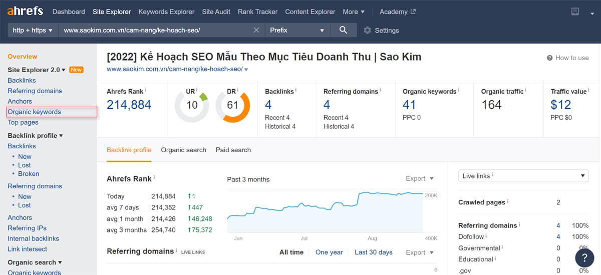Click the avg 3 months value 254,740
601x275 pixels.
163,230
